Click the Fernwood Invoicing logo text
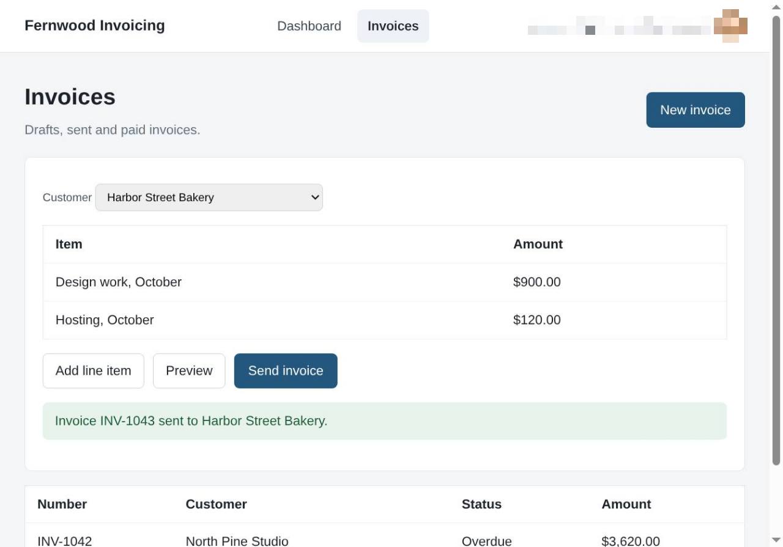Screen dimensions: 783x547 click(x=95, y=26)
